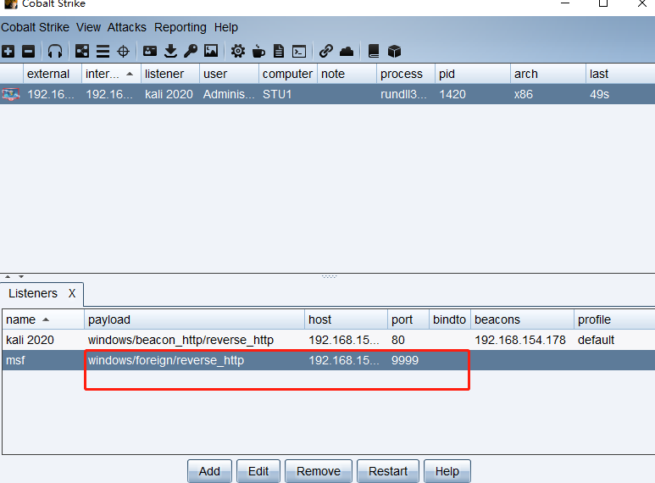Sort sessions by process column header

click(406, 74)
